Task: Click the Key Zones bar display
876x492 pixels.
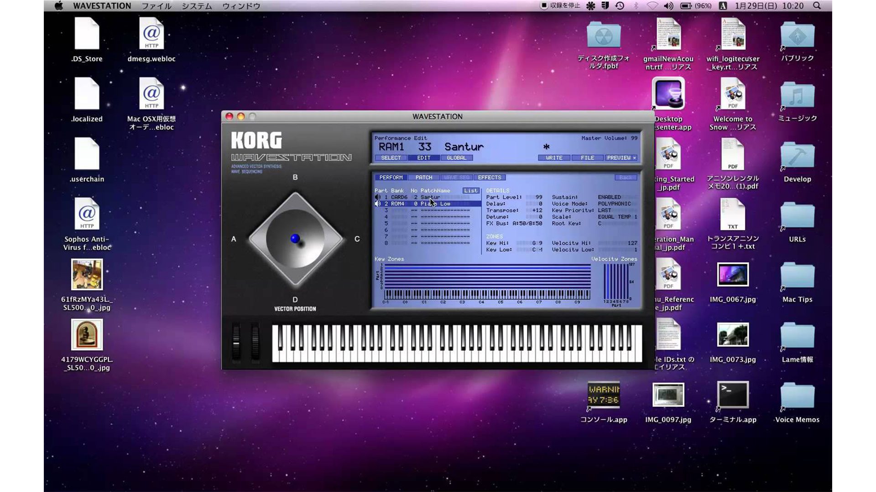Action: click(x=487, y=276)
